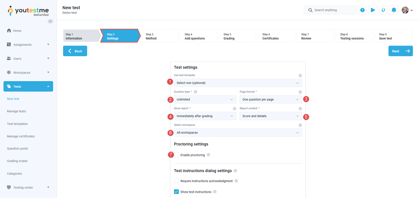Click the help question mark icon in header
The height and width of the screenshot is (198, 419).
click(x=362, y=10)
